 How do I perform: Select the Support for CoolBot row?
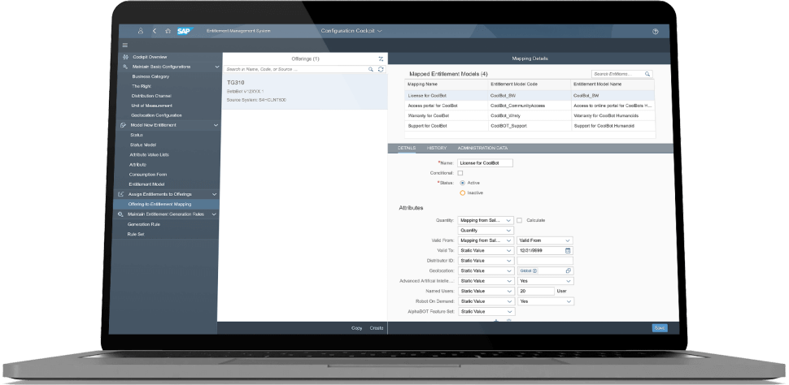530,126
